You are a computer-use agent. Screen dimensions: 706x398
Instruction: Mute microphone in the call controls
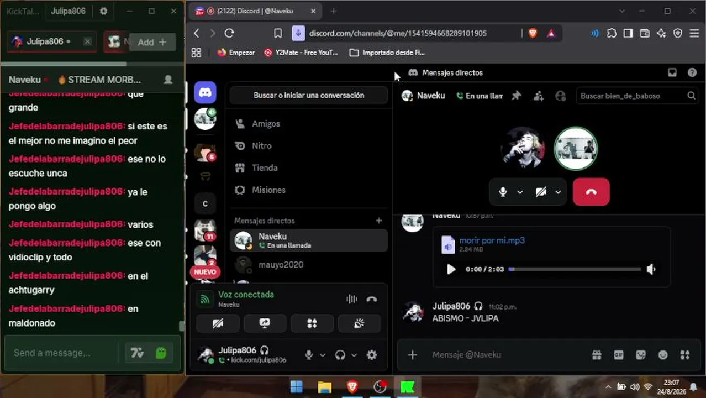point(503,192)
